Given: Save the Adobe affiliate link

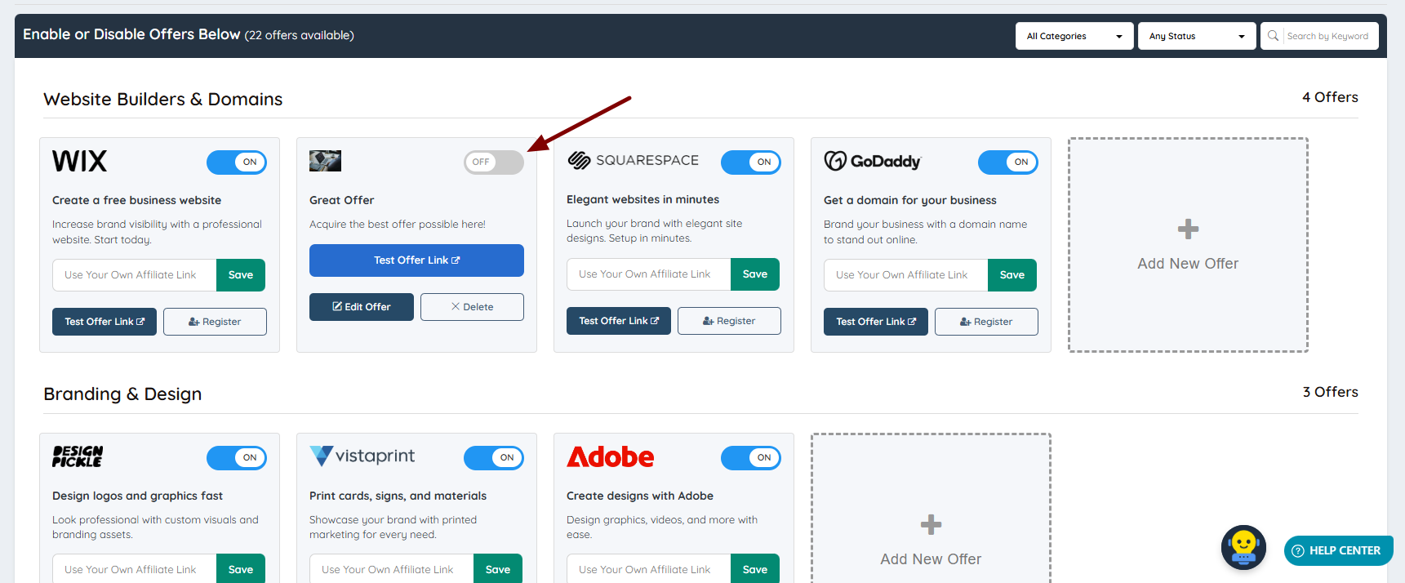Looking at the screenshot, I should tap(755, 569).
